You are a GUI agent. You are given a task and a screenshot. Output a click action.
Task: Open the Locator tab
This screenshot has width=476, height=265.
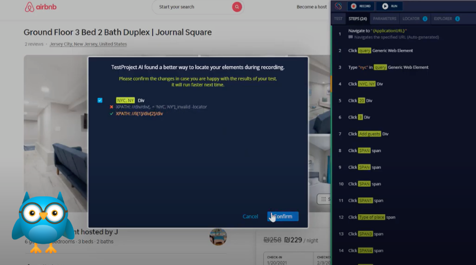[410, 19]
